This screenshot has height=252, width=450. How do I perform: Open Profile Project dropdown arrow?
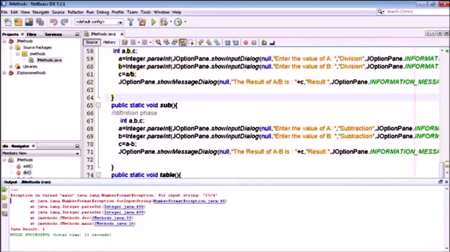[x=185, y=22]
